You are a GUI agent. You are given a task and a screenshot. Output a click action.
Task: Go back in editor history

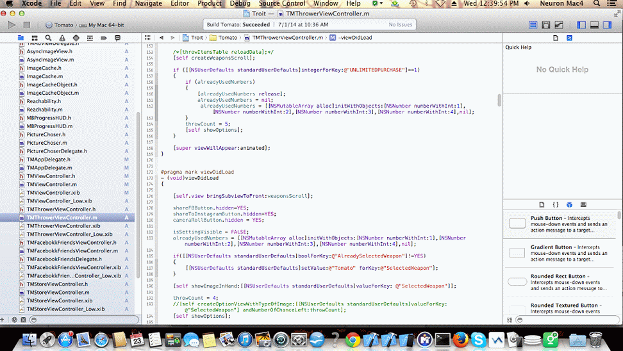162,38
